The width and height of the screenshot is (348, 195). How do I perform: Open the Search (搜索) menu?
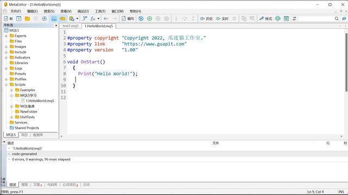[49, 11]
